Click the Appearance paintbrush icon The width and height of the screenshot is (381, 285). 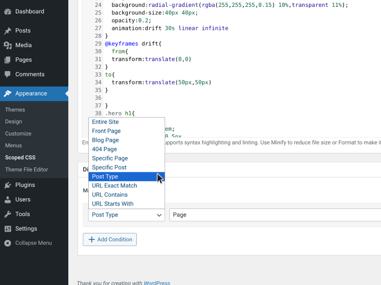(8, 93)
